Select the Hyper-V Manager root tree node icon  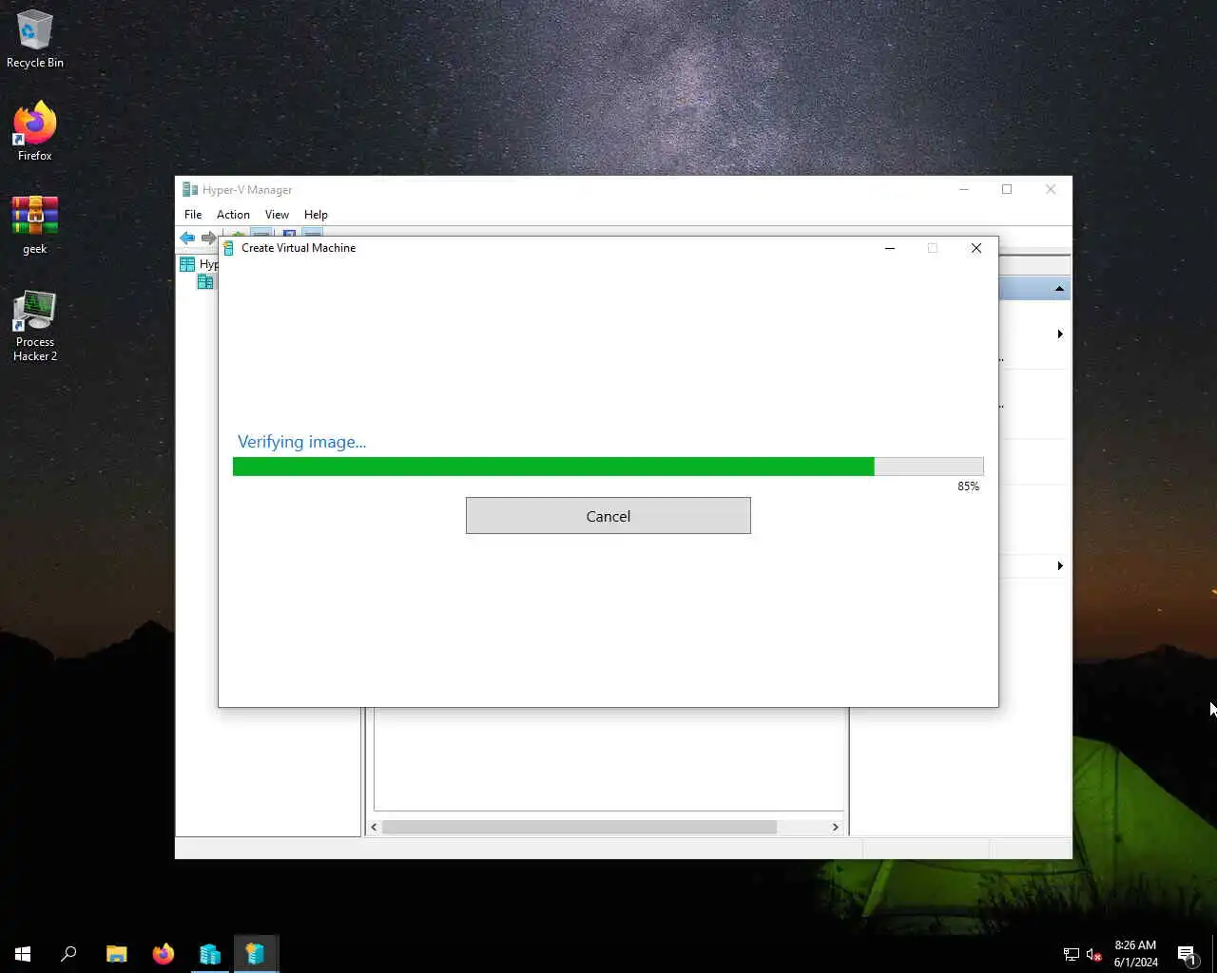187,264
